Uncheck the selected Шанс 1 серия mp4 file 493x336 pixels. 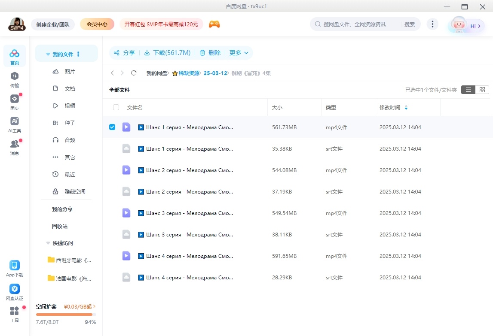[112, 127]
